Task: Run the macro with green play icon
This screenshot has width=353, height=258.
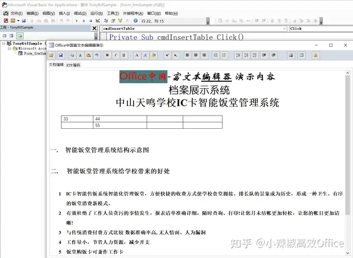Action: tap(76, 21)
